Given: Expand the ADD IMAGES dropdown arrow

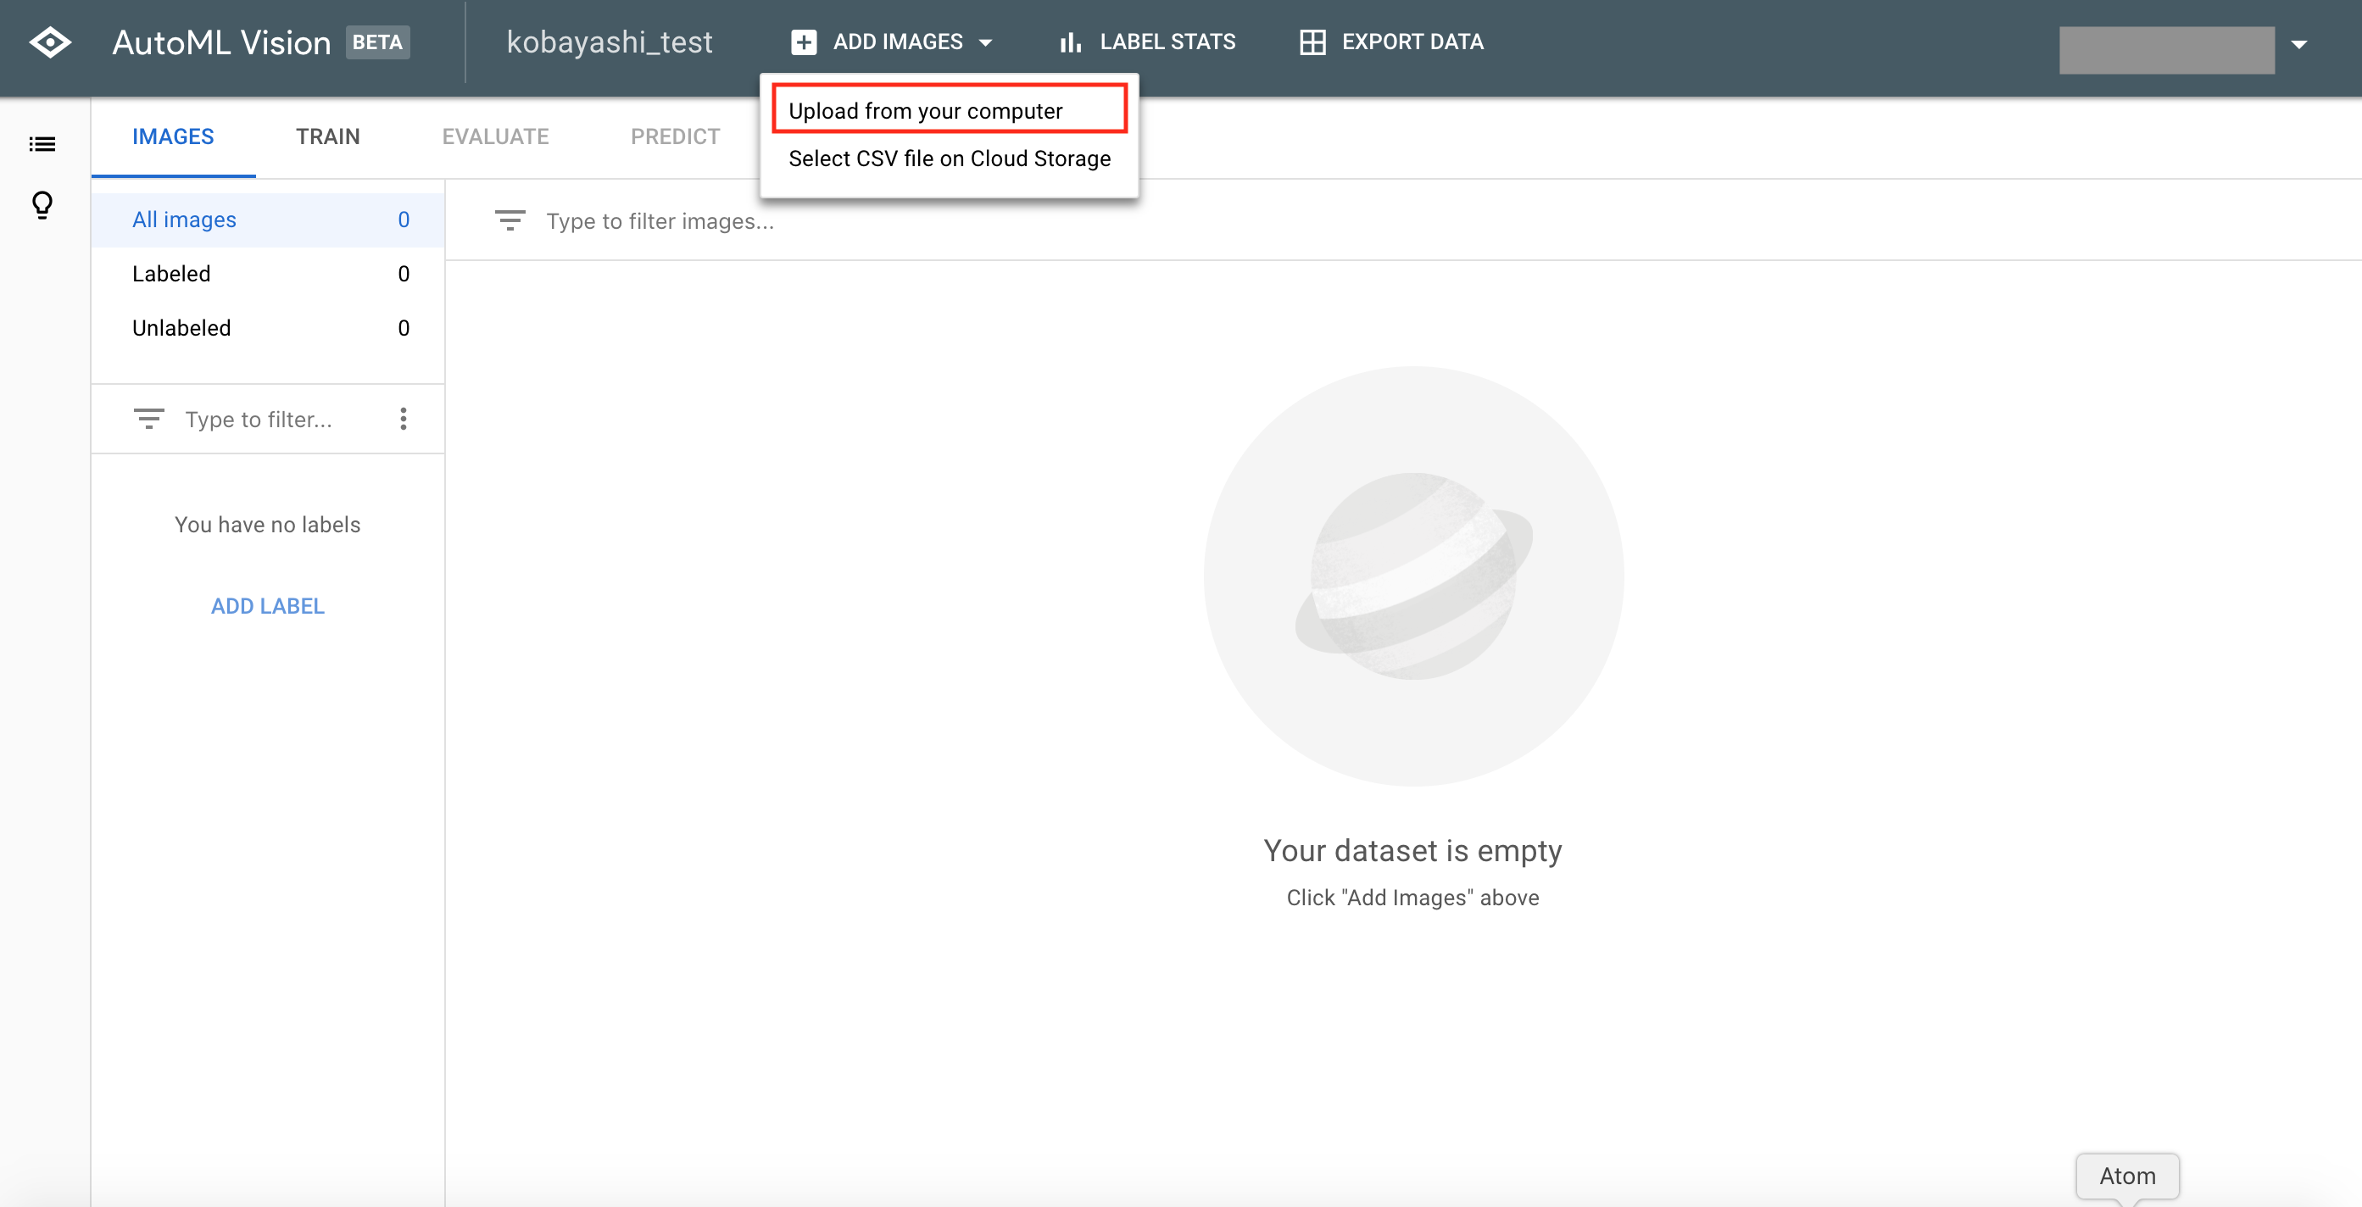Looking at the screenshot, I should coord(986,43).
